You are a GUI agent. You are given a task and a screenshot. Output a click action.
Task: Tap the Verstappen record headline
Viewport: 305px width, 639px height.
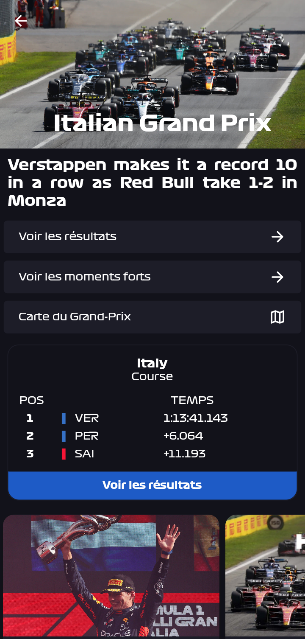152,182
